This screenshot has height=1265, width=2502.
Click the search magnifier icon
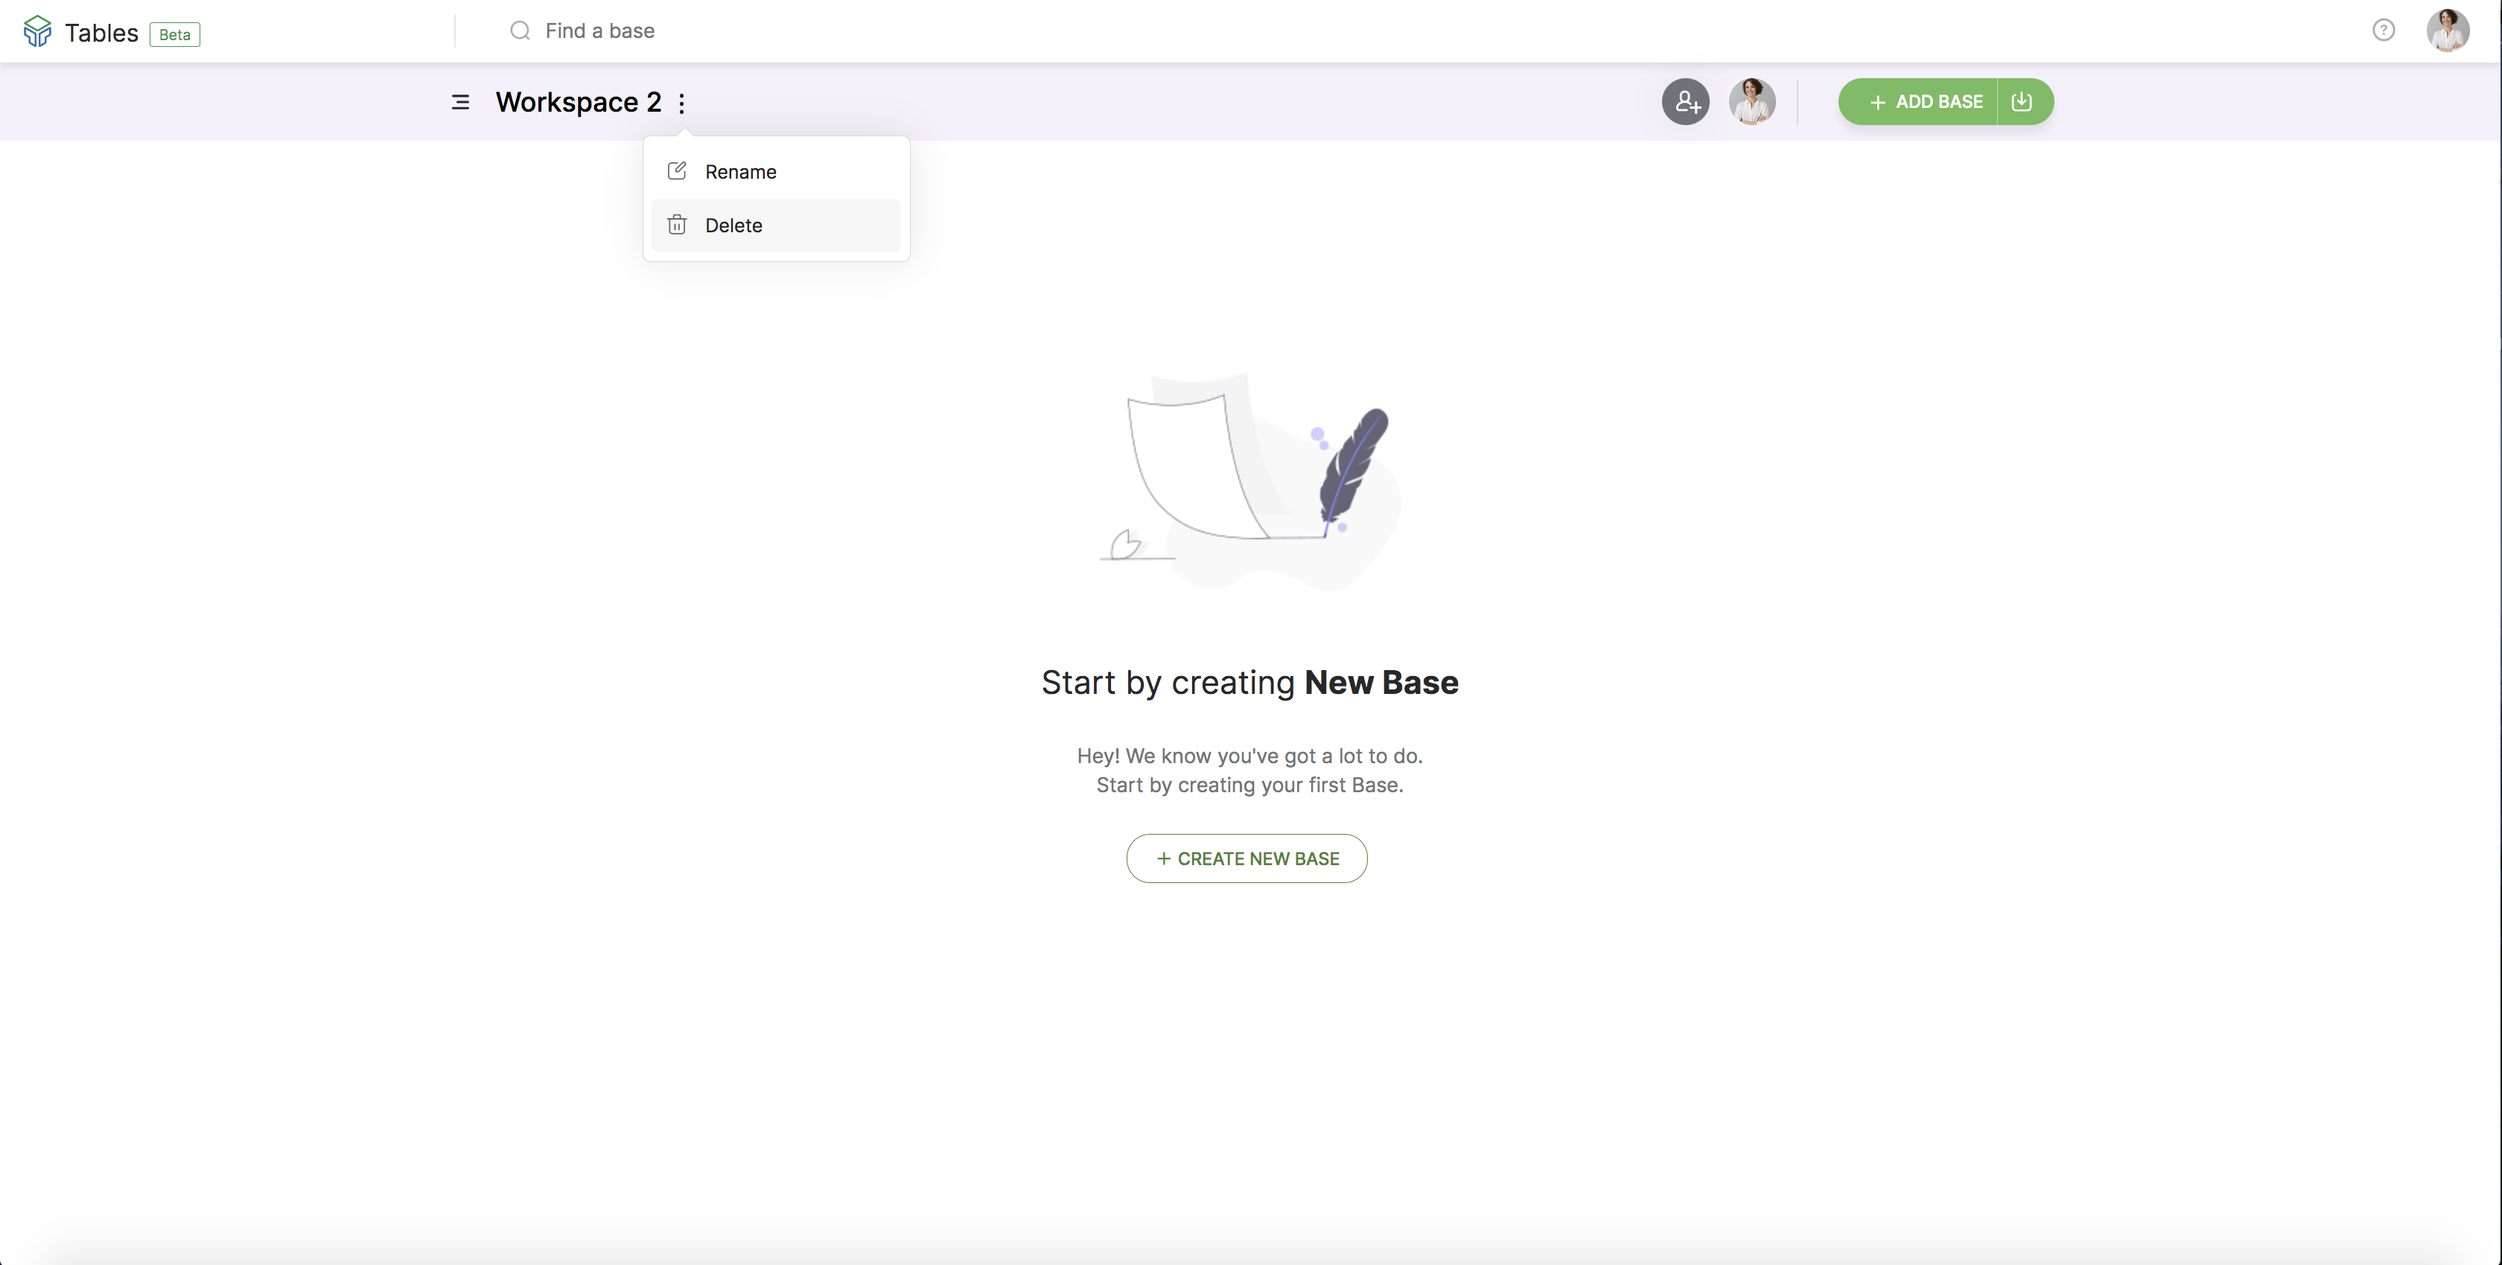click(520, 31)
